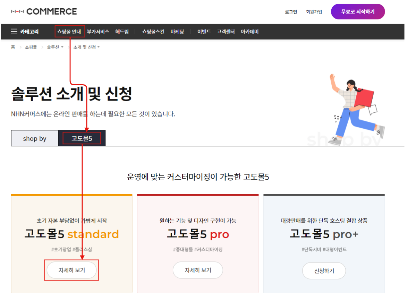Open the hamburger category menu icon

(14, 32)
